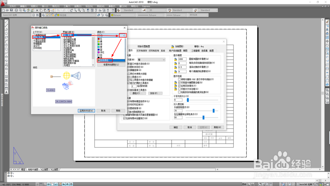
Task: Toggle '在工具提示中显示快捷键' checkbox
Action: 128,80
